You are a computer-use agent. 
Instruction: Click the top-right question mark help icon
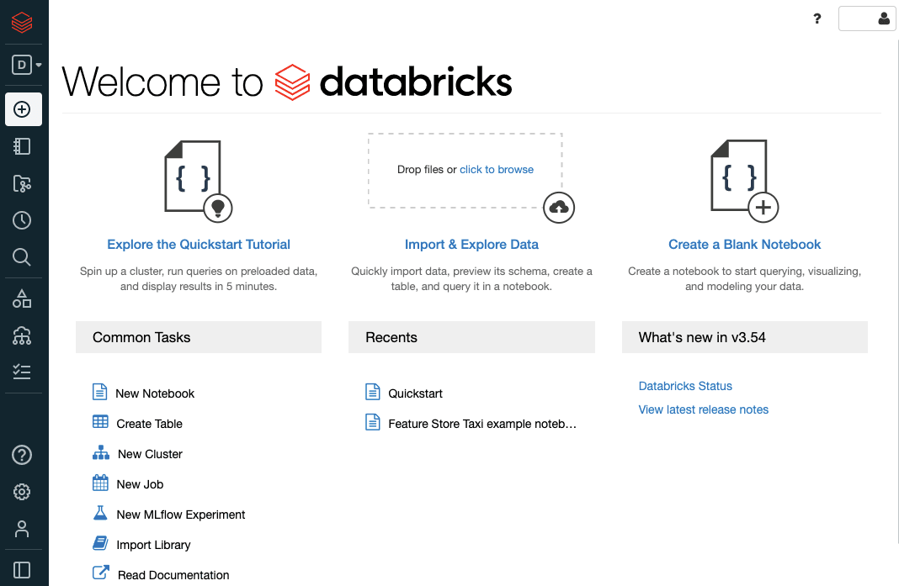pos(817,18)
